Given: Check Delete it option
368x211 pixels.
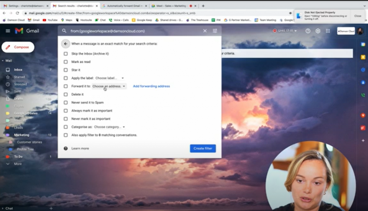Looking at the screenshot, I should (x=66, y=94).
